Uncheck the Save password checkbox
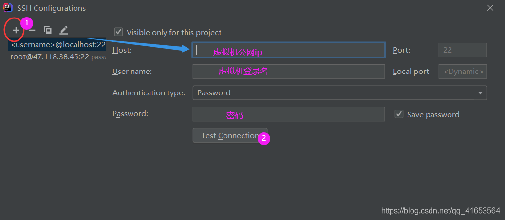Viewport: 505px width, 220px height. (x=399, y=114)
